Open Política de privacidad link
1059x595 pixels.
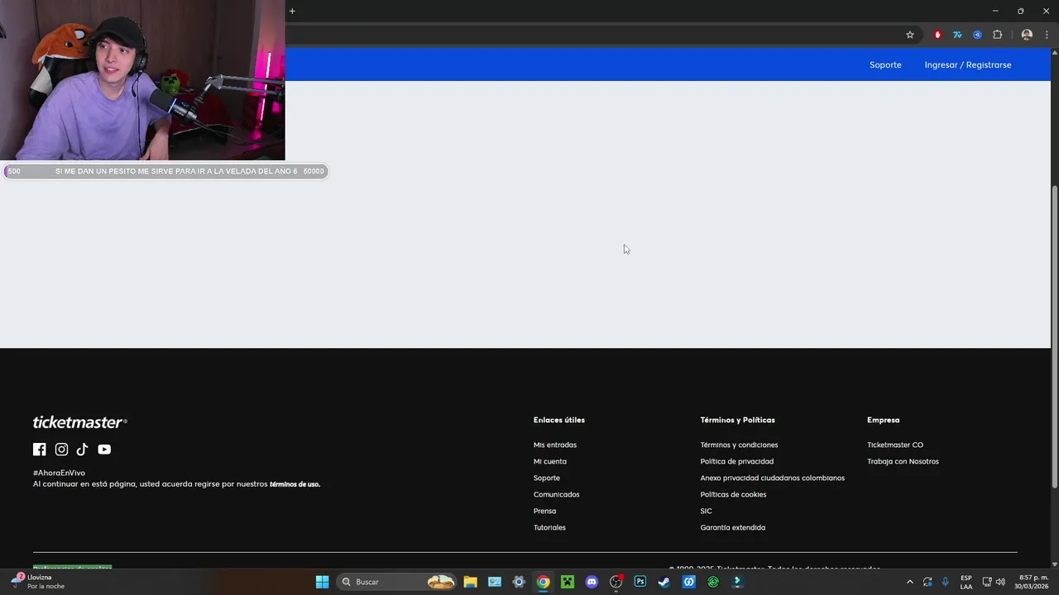coord(737,461)
